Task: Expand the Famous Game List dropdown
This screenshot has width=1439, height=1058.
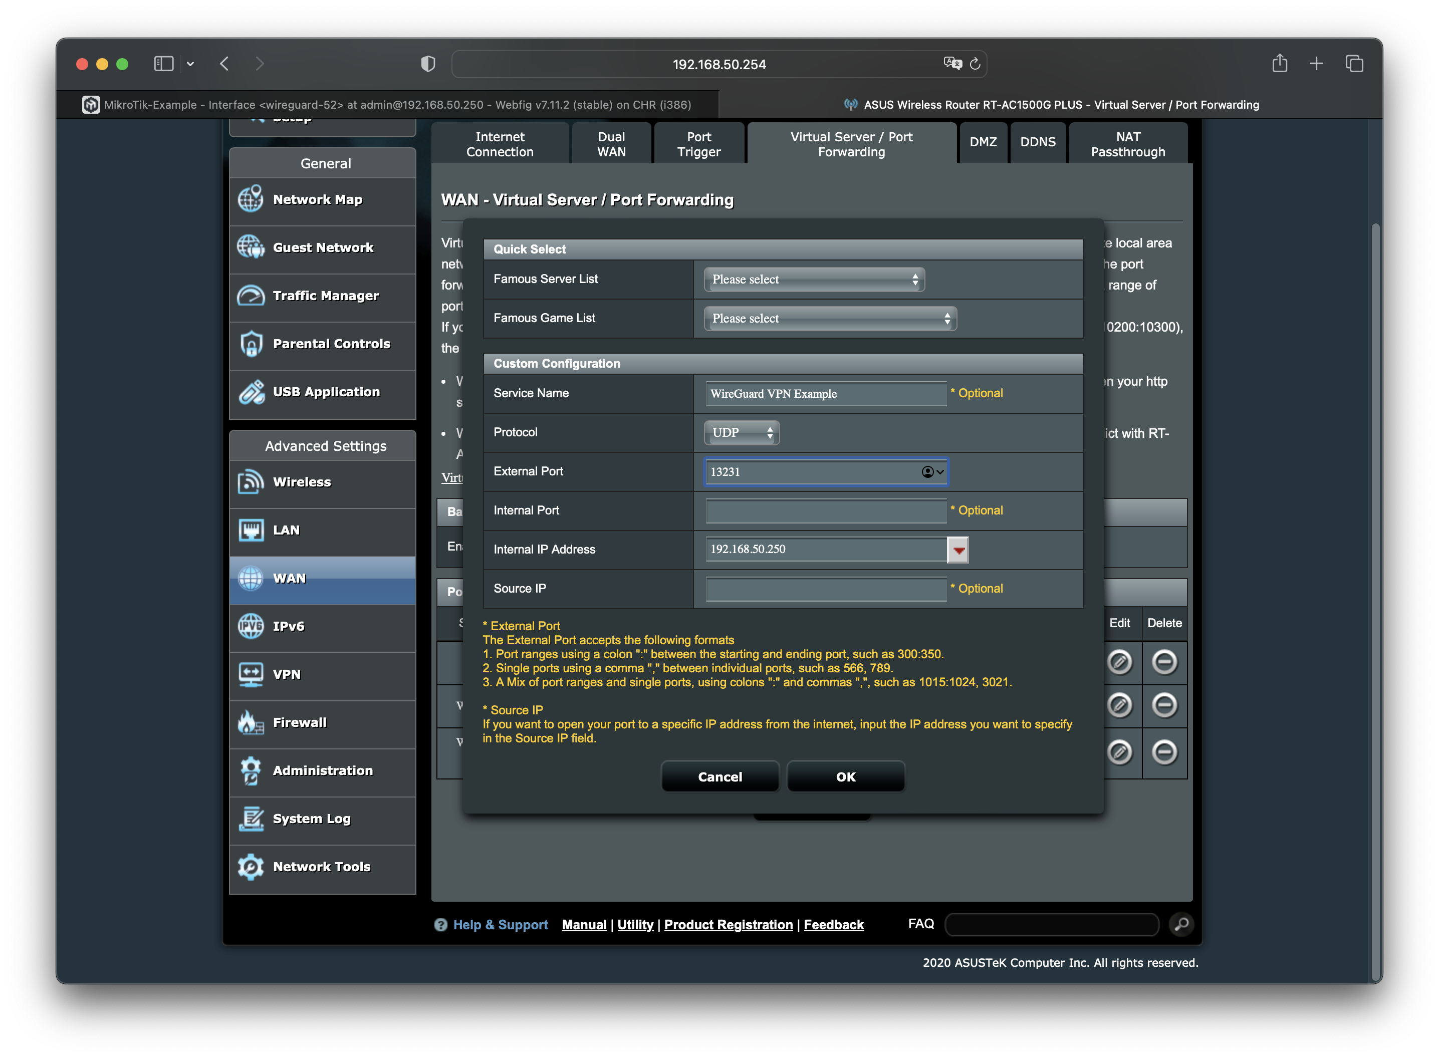Action: point(830,319)
